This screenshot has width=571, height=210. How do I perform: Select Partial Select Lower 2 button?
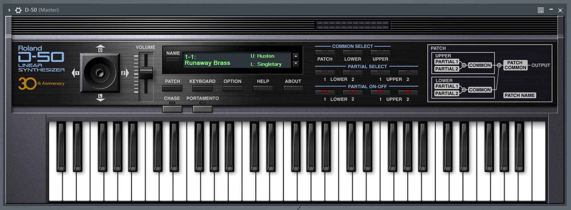click(x=353, y=73)
